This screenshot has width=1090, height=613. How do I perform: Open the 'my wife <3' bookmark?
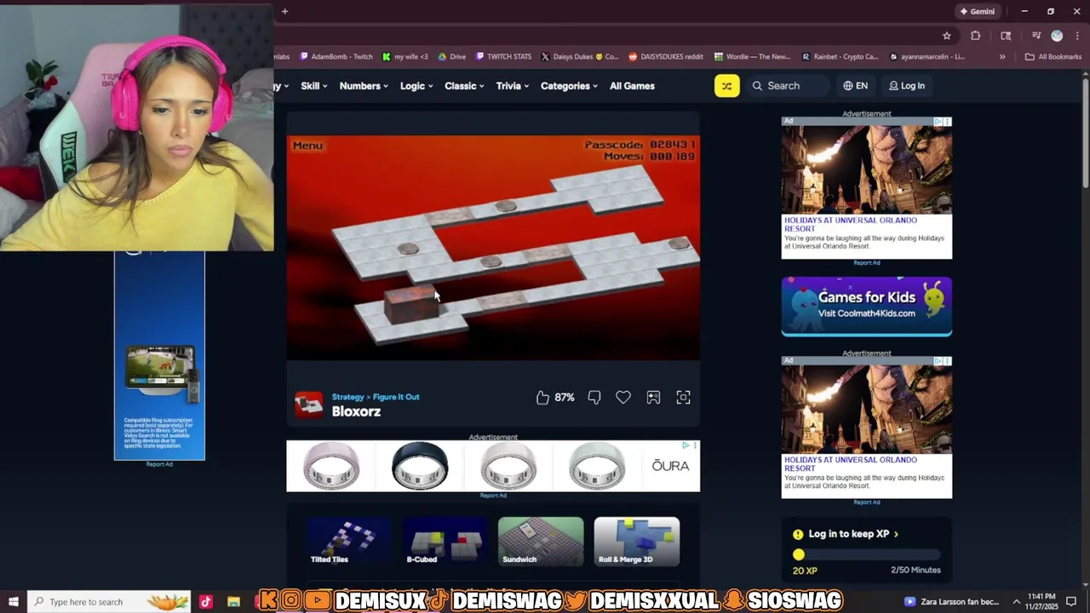point(405,57)
